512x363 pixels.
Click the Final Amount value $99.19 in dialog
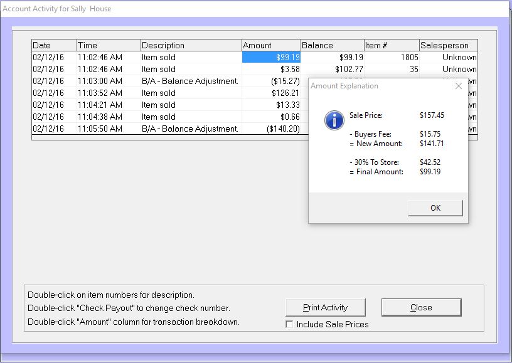(x=430, y=172)
